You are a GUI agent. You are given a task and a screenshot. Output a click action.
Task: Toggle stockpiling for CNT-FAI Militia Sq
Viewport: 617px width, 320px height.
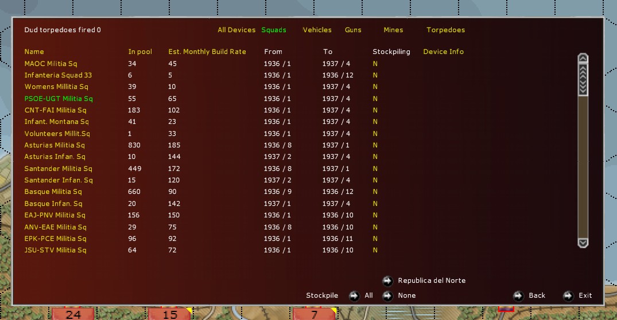coord(375,110)
